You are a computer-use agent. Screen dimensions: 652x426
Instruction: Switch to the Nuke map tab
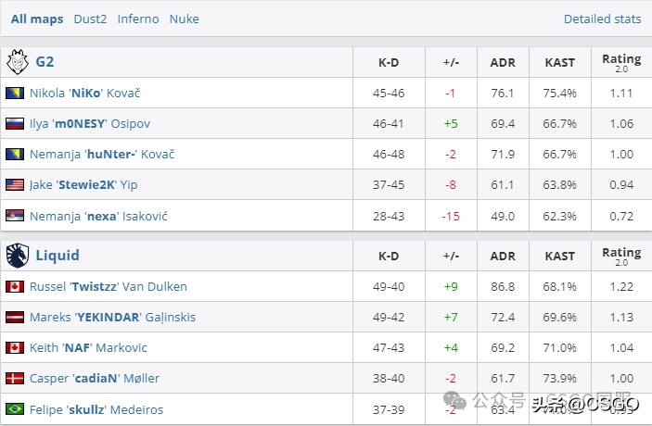185,19
